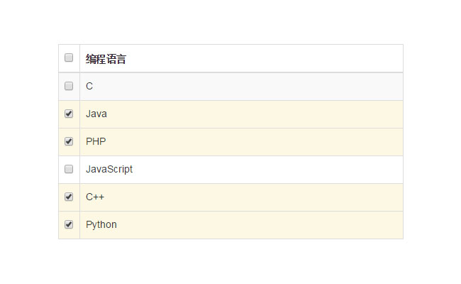Uncheck the Java checkbox
This screenshot has height=284, width=461.
(69, 114)
